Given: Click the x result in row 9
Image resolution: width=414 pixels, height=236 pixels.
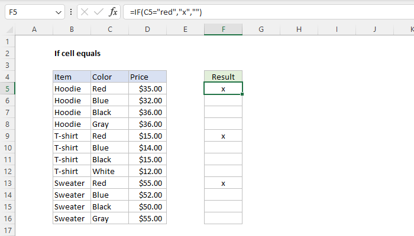Looking at the screenshot, I should pyautogui.click(x=223, y=136).
